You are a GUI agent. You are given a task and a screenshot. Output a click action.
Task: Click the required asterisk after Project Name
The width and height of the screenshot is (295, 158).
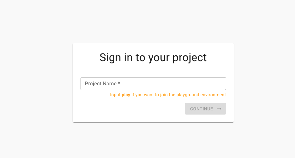tap(119, 83)
